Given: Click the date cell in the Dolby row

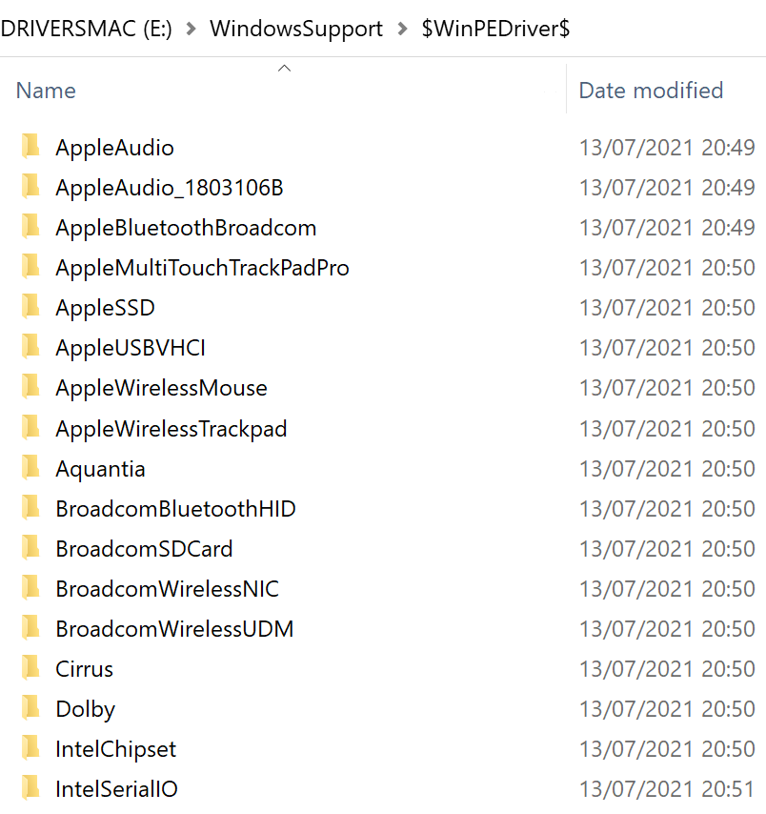Looking at the screenshot, I should (667, 709).
